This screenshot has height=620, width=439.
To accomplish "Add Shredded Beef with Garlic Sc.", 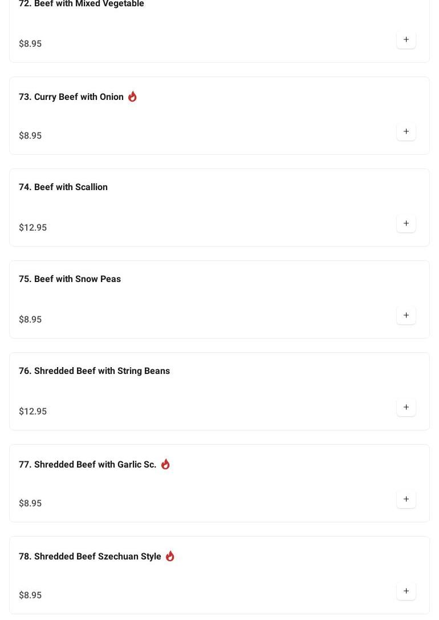I will [x=406, y=500].
